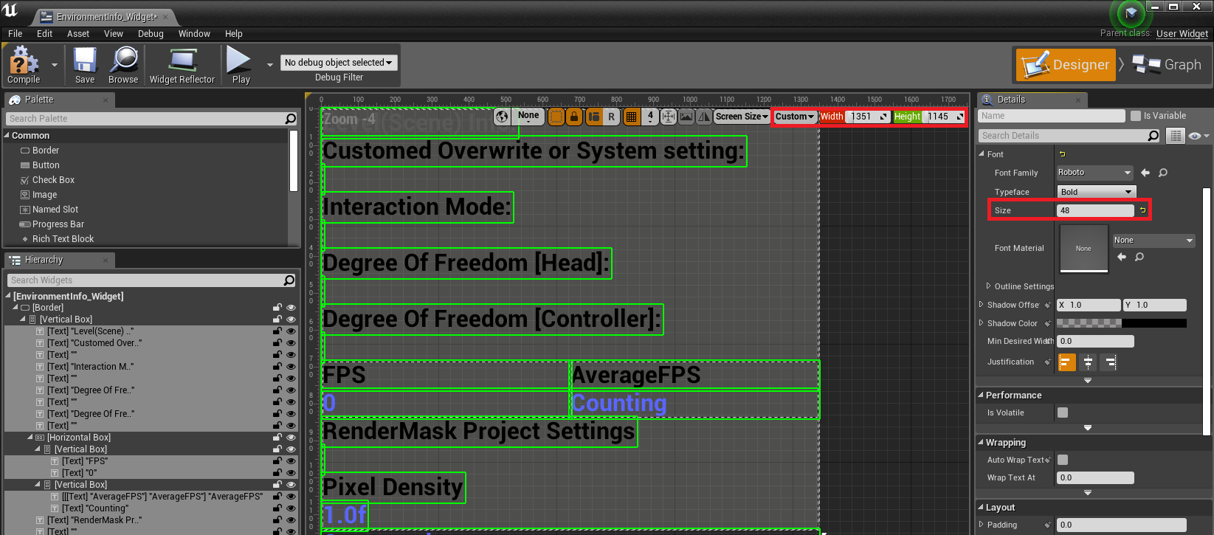Toggle the grid snapping icon
1214x535 pixels.
631,117
